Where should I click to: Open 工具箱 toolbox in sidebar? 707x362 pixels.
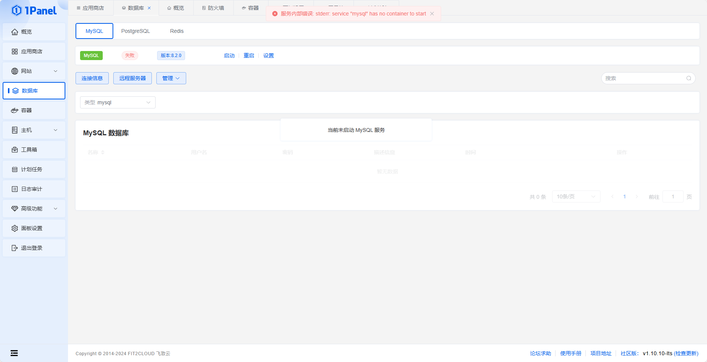pyautogui.click(x=34, y=150)
